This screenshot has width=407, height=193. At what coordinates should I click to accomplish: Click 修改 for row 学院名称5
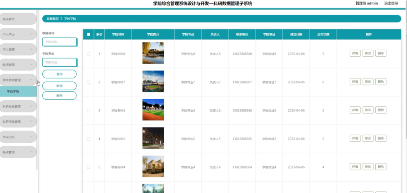368,138
